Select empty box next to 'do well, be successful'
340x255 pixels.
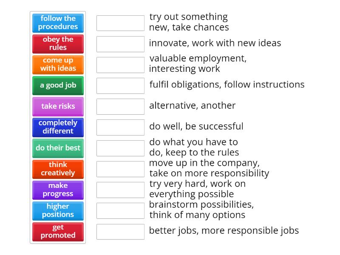120,127
